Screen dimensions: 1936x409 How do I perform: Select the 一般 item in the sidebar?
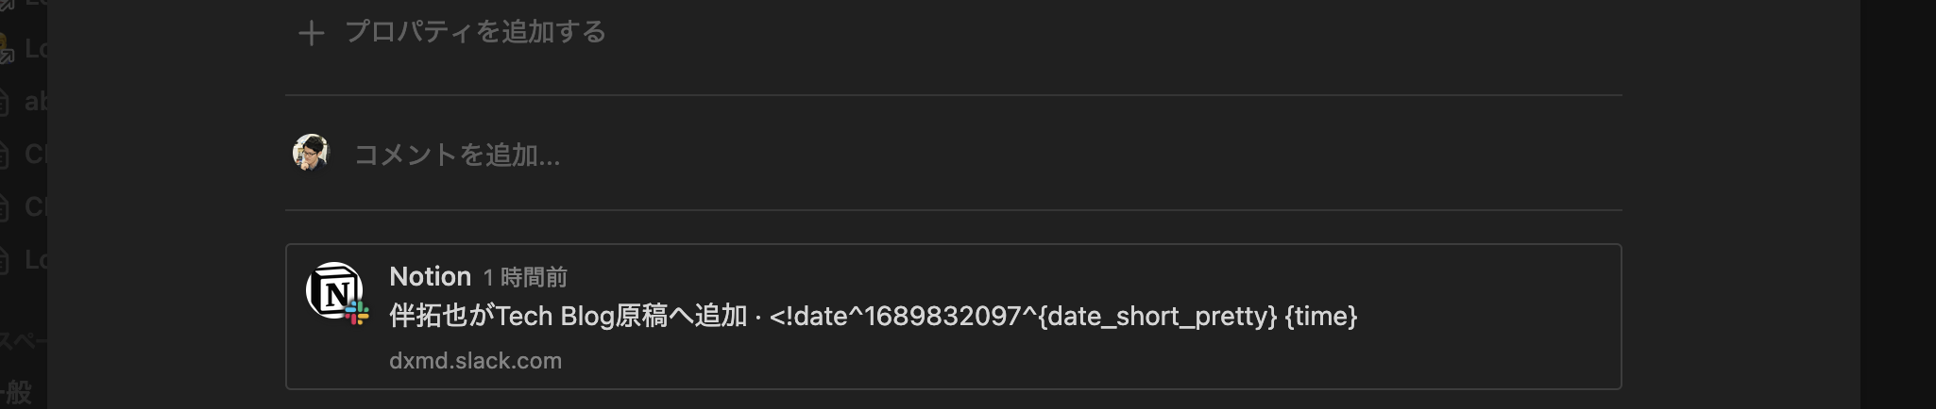[x=17, y=392]
